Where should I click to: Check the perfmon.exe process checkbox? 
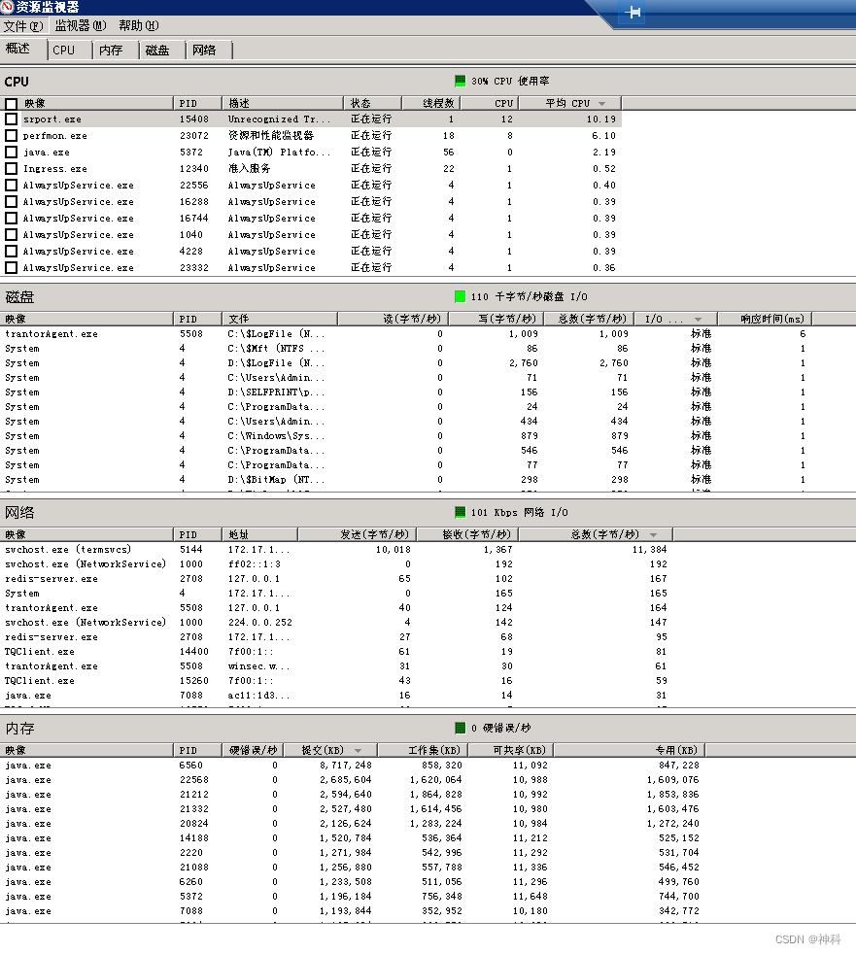click(x=13, y=136)
